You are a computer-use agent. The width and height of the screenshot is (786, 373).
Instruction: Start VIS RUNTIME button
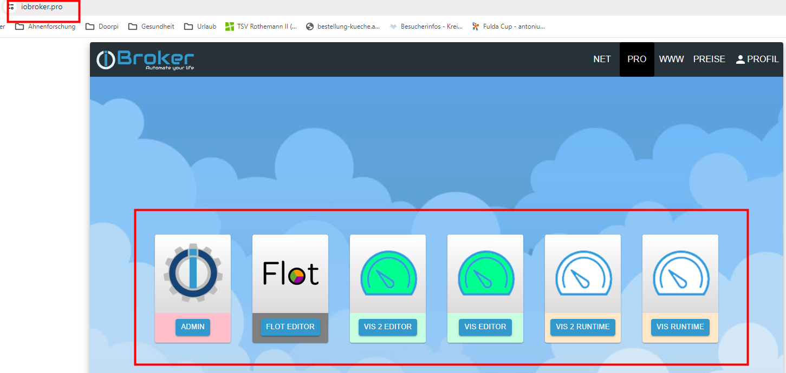tap(680, 327)
